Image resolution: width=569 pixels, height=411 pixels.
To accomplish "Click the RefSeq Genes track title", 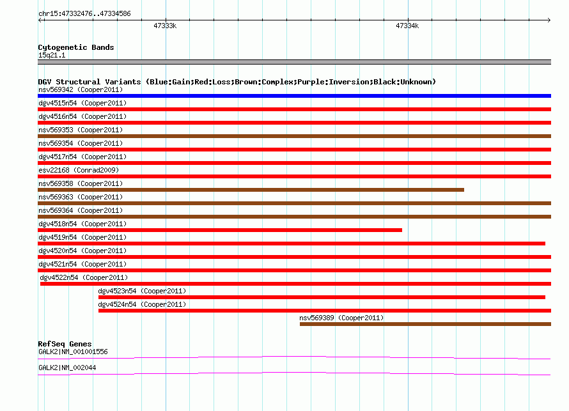I will [x=65, y=344].
